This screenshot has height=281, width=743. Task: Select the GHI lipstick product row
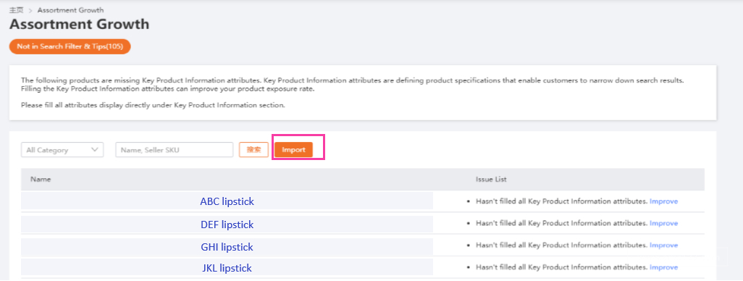click(x=363, y=246)
